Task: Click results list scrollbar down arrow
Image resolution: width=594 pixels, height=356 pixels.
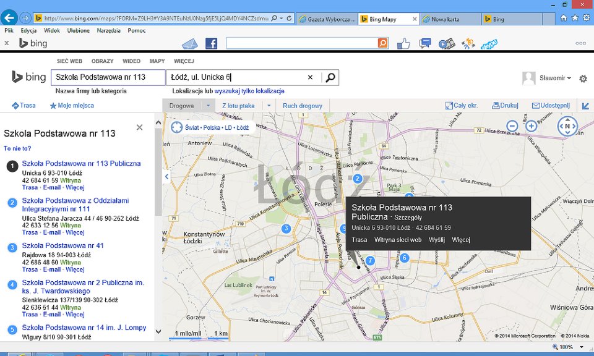Action: [x=158, y=332]
